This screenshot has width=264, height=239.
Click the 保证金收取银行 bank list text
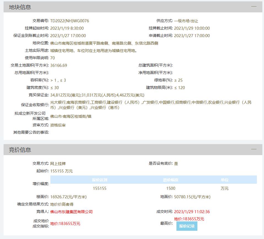pos(151,105)
